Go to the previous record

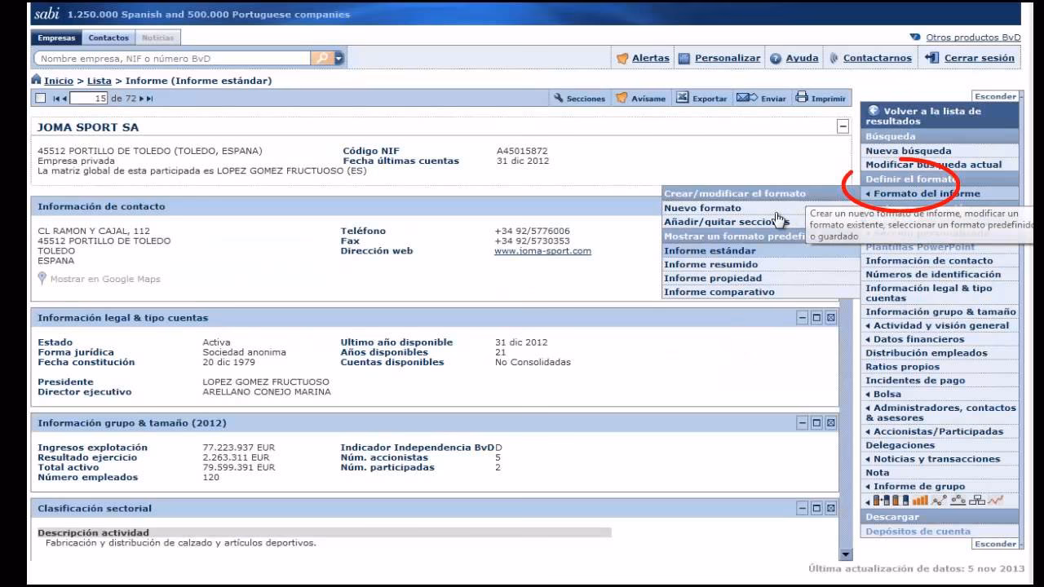[x=64, y=99]
